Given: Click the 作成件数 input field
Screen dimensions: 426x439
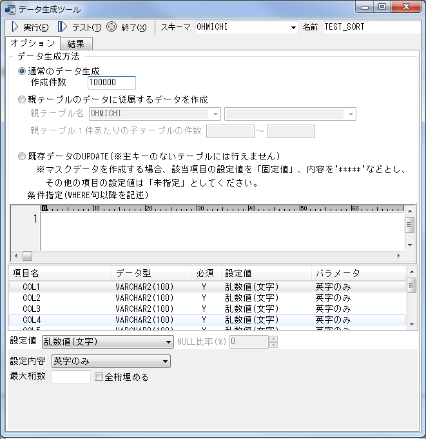Looking at the screenshot, I should (111, 83).
